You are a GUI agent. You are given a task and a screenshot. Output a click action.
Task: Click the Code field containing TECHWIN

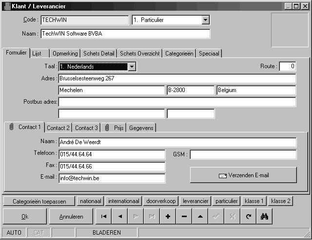point(84,20)
